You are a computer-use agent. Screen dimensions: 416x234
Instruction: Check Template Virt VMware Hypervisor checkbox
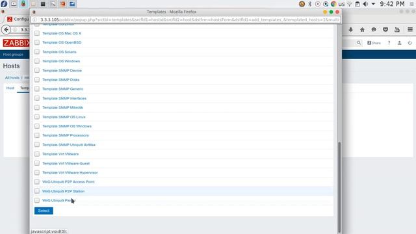pyautogui.click(x=37, y=172)
